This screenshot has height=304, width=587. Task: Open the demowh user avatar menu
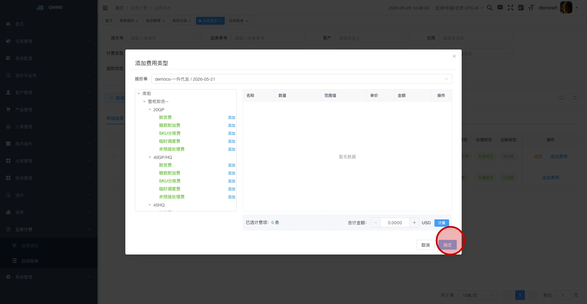pos(566,8)
